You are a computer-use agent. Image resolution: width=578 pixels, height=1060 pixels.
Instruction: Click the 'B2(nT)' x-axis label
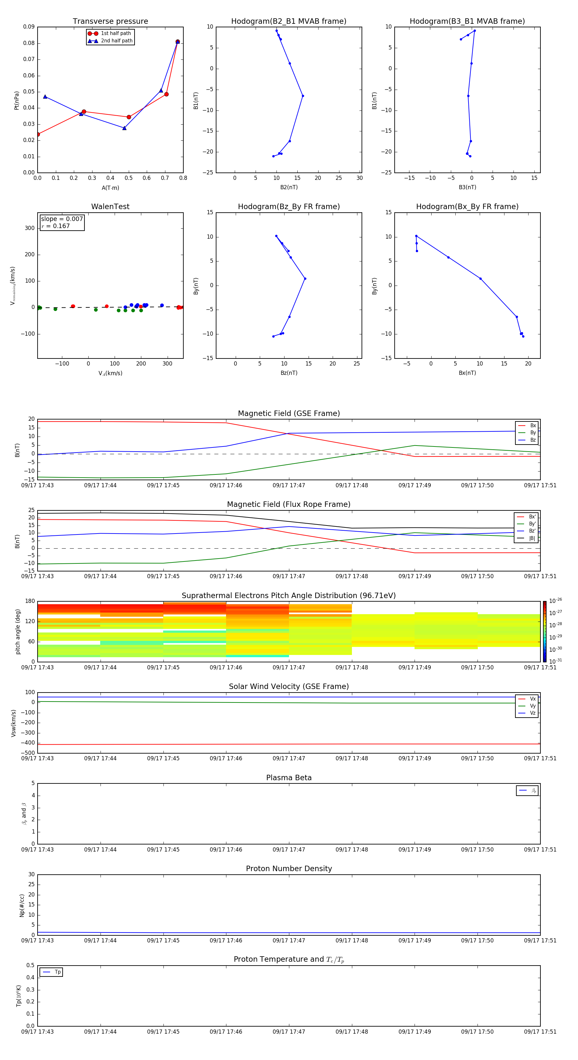pos(289,187)
